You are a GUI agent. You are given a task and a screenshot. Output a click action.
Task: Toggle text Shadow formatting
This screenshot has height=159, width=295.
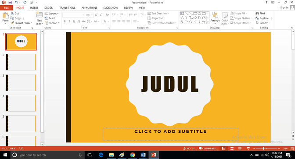(79, 21)
